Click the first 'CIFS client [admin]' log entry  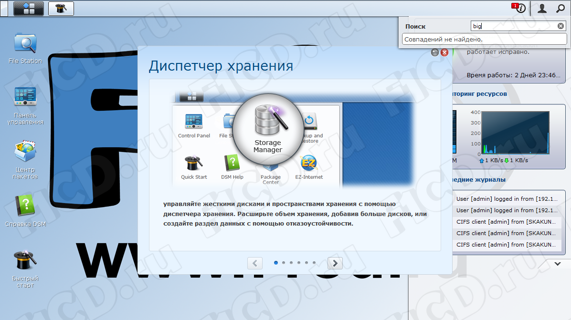point(507,222)
